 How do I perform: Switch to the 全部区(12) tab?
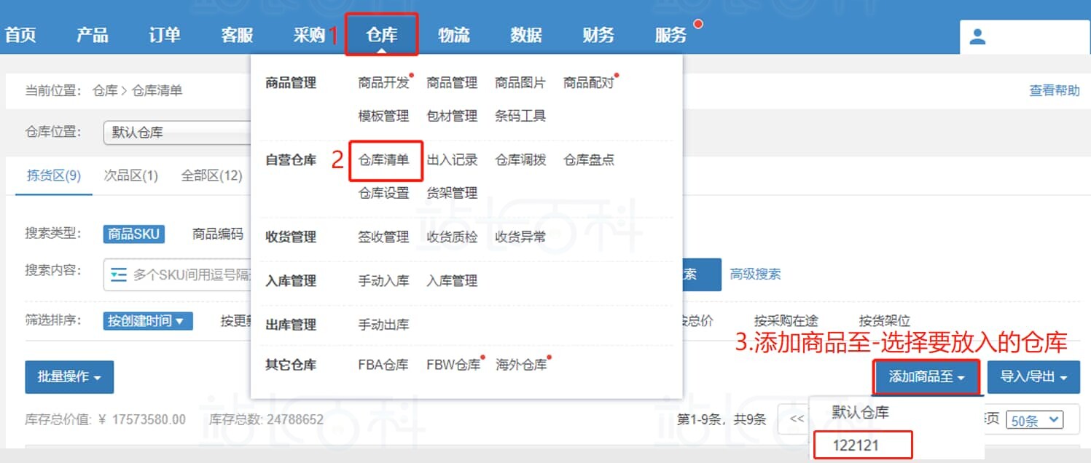(x=210, y=175)
